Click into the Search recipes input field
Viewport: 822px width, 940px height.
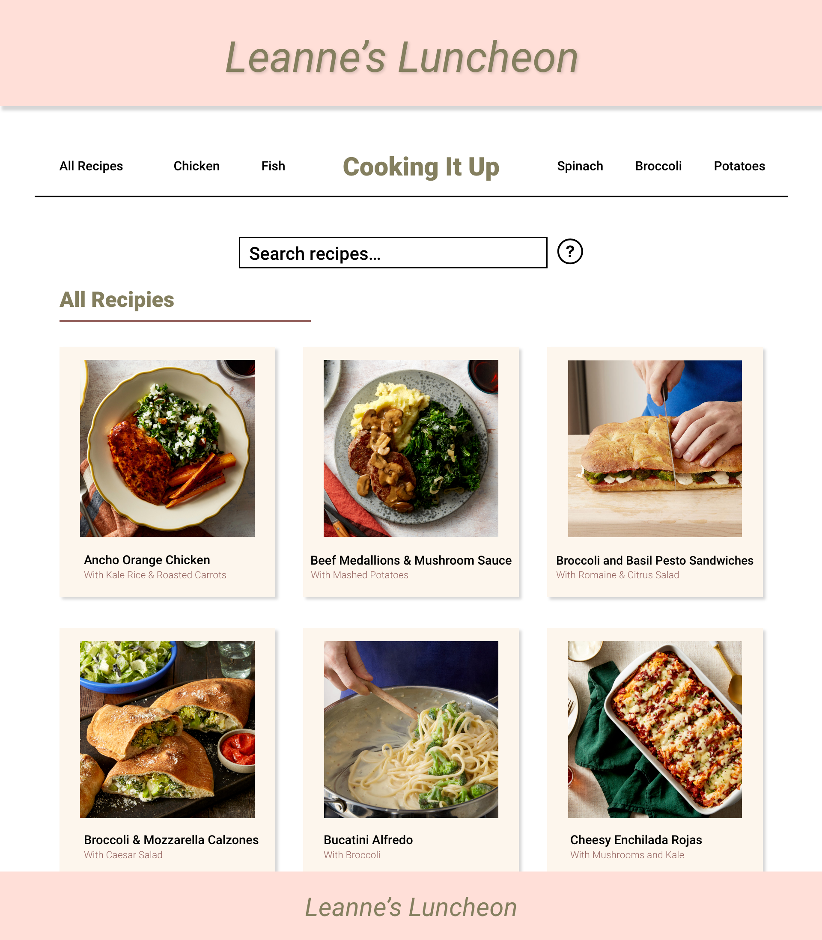click(x=393, y=253)
